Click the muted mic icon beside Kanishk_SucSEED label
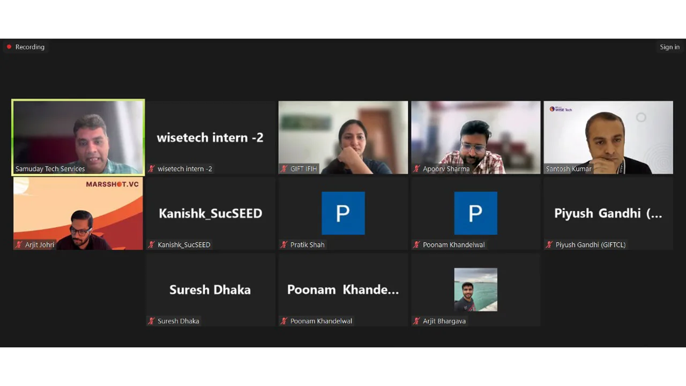Image resolution: width=686 pixels, height=386 pixels. pos(152,245)
